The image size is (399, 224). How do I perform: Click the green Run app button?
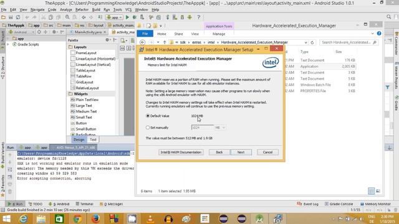click(127, 17)
